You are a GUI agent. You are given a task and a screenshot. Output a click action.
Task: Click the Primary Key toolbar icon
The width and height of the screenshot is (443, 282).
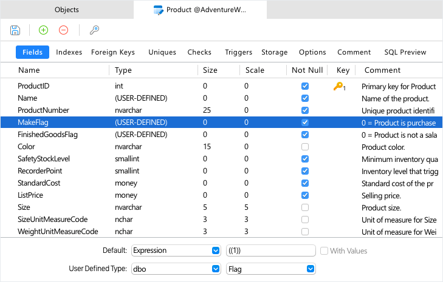[x=94, y=30]
